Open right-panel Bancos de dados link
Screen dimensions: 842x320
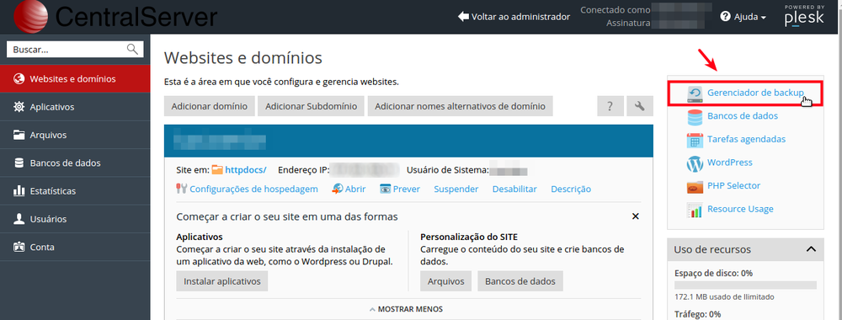743,116
